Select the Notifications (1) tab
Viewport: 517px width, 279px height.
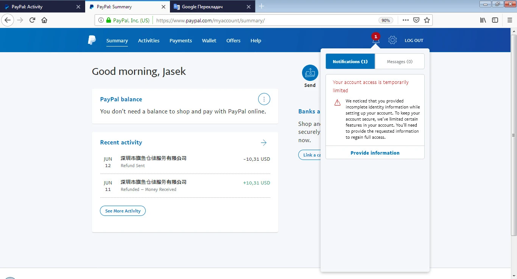pyautogui.click(x=350, y=61)
